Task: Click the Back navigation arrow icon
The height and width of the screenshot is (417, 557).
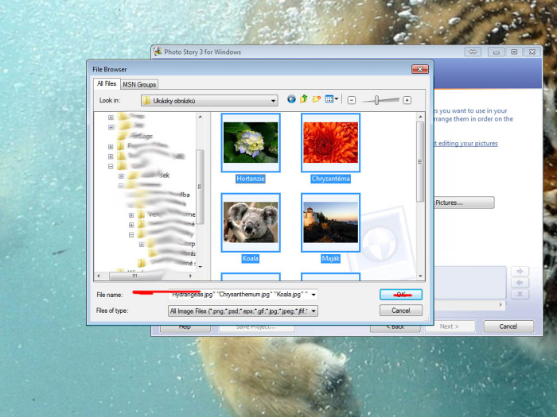Action: point(291,99)
